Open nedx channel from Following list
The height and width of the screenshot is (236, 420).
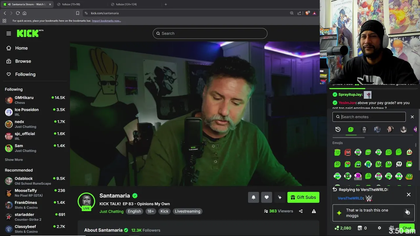(x=35, y=124)
